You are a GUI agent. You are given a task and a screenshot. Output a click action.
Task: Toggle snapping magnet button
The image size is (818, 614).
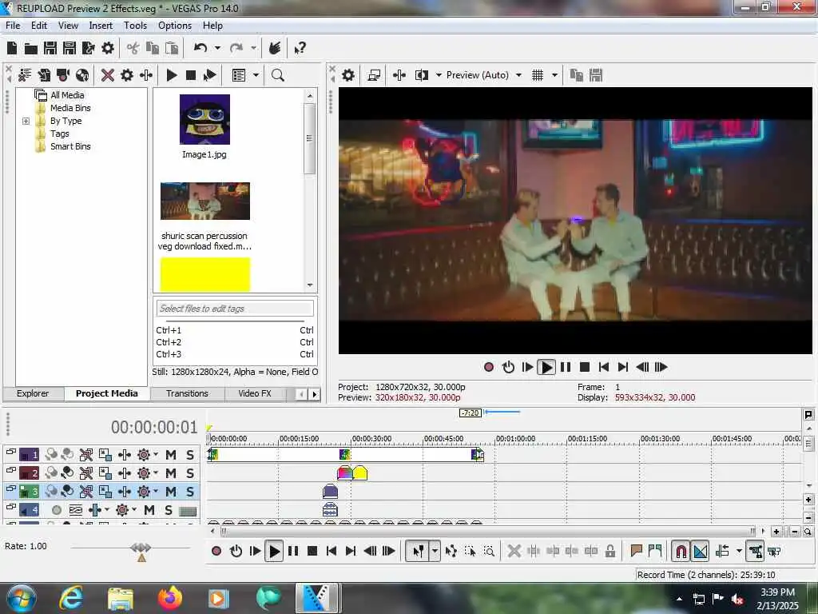(x=681, y=551)
